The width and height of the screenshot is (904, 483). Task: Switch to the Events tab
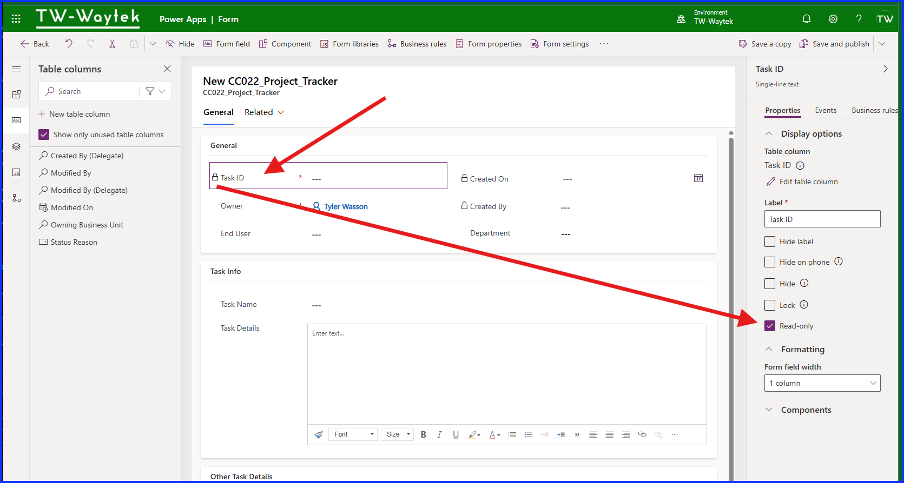click(x=826, y=110)
